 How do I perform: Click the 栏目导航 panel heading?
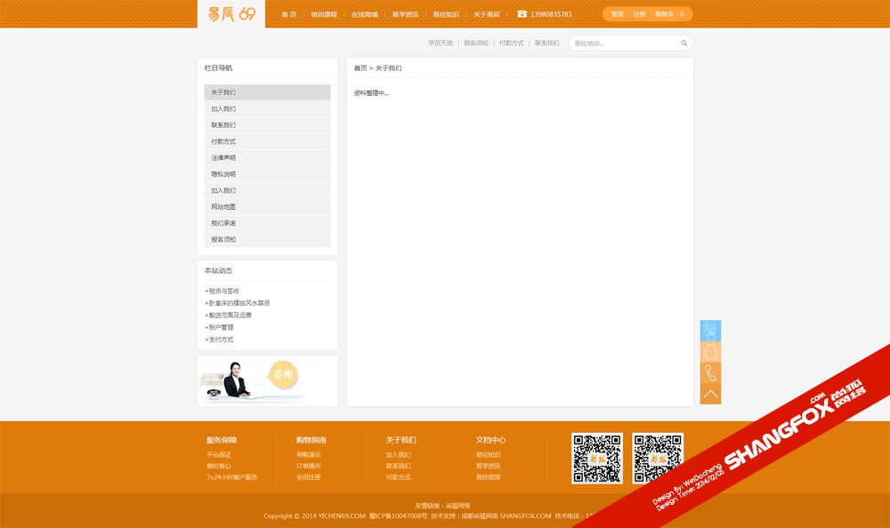(x=219, y=68)
